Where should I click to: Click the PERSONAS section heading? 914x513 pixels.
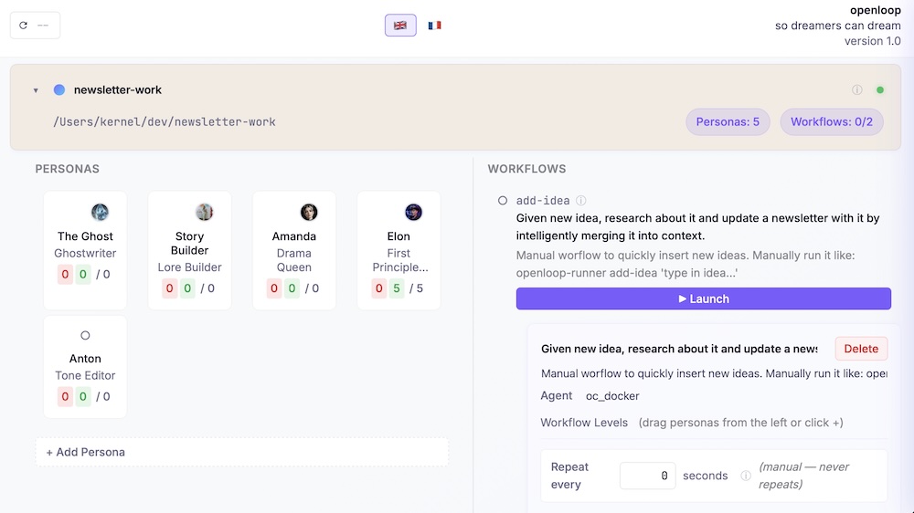tap(67, 169)
